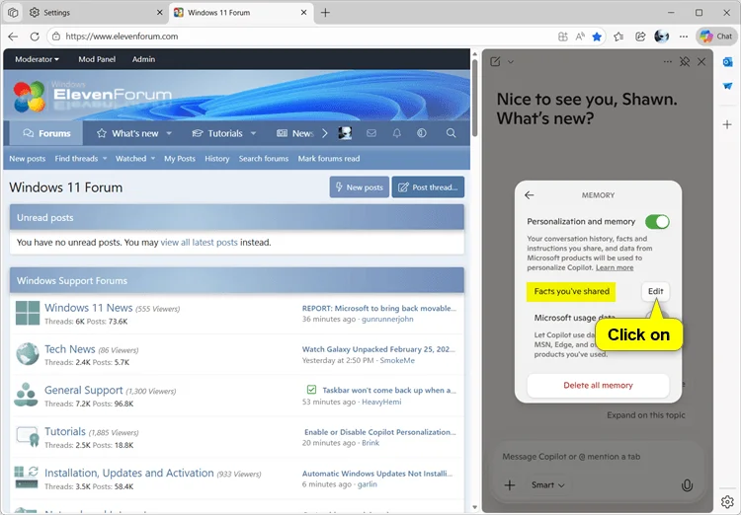This screenshot has height=515, width=741.
Task: Open Learn more link in Memory
Action: pos(615,267)
